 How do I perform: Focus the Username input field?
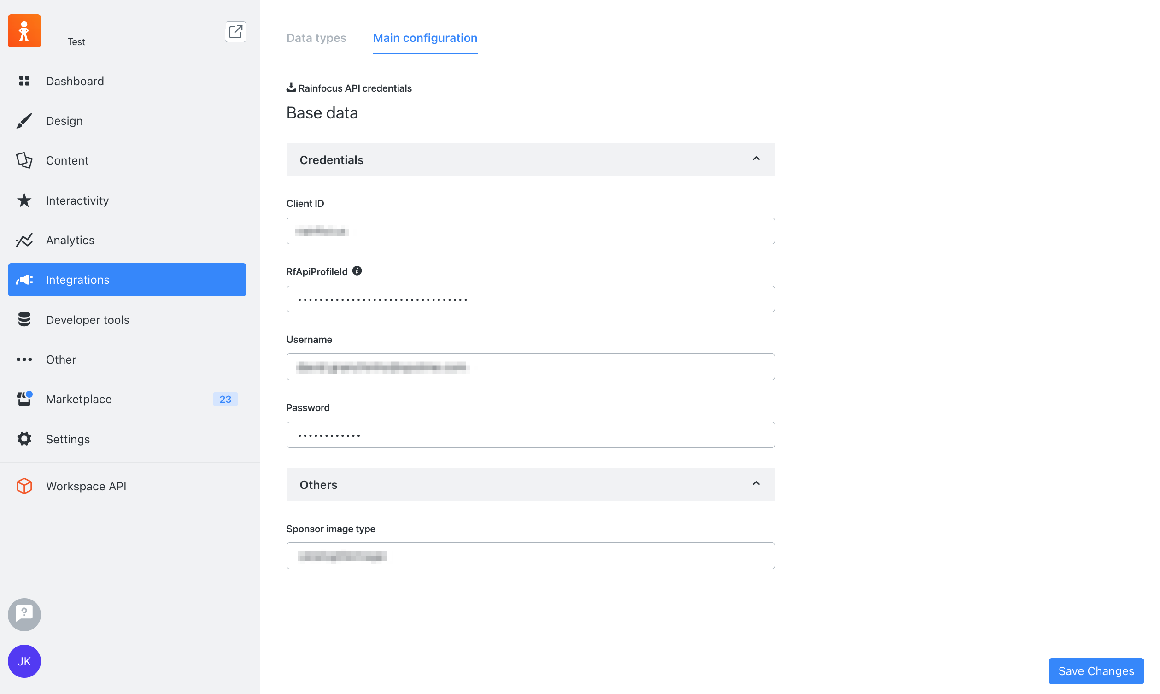(x=530, y=367)
